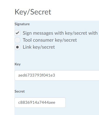The image size is (99, 115).
Task: Uncheck the Sign messages with key/secret checkbox
Action: point(17,33)
